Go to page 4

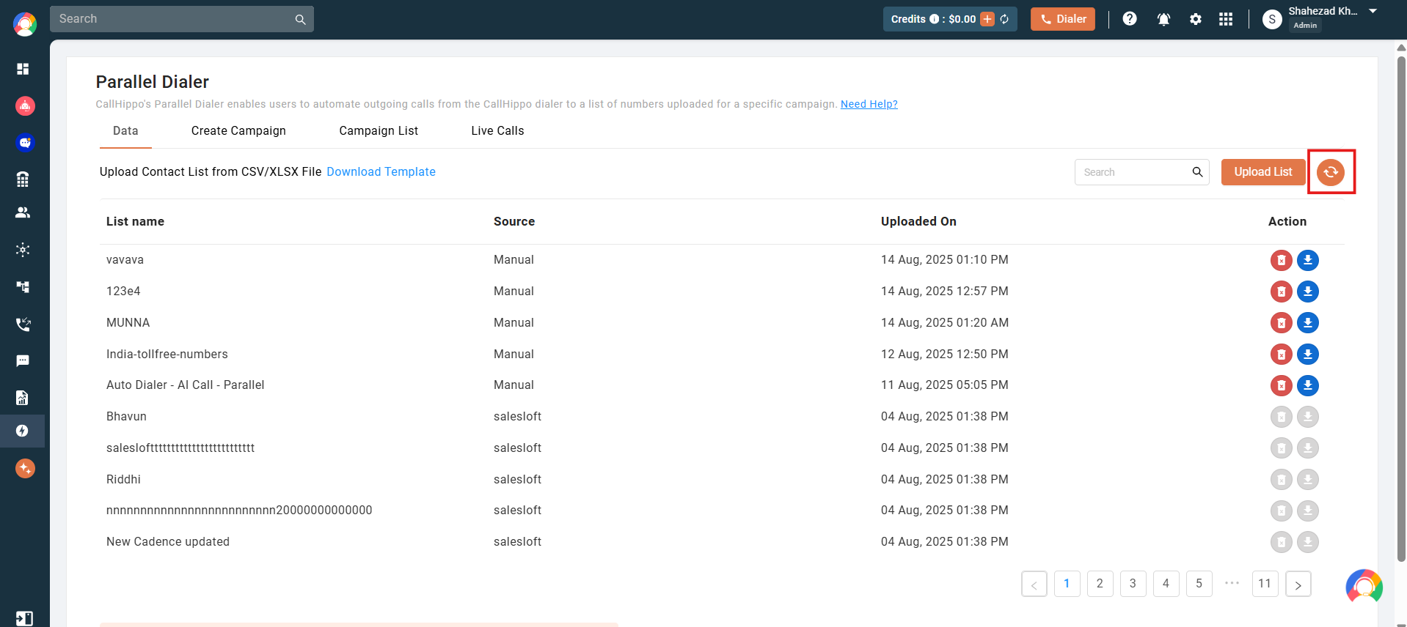1166,584
